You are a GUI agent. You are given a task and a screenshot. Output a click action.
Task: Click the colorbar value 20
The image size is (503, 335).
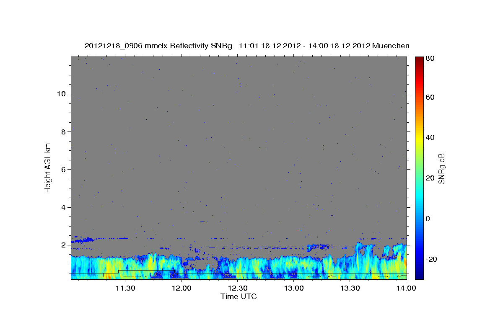click(x=430, y=178)
